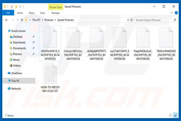Image resolution: width=181 pixels, height=121 pixels.
Task: Open the recent locations dropdown arrow
Action: pos(17,20)
